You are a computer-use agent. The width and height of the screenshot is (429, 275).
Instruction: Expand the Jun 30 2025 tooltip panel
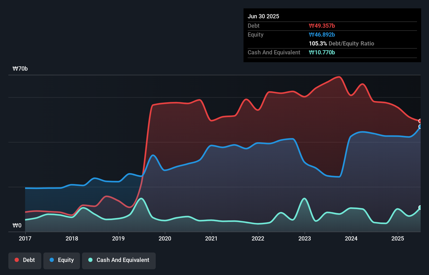click(264, 16)
